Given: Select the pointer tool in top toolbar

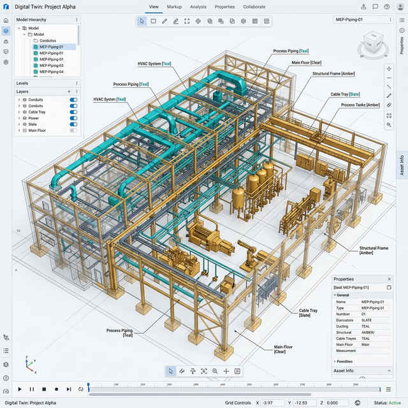Looking at the screenshot, I should pyautogui.click(x=142, y=21).
